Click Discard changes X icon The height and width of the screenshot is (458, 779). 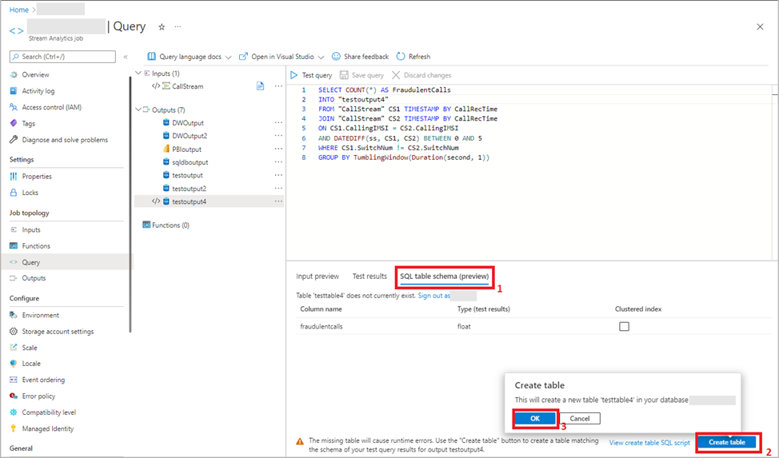click(396, 75)
